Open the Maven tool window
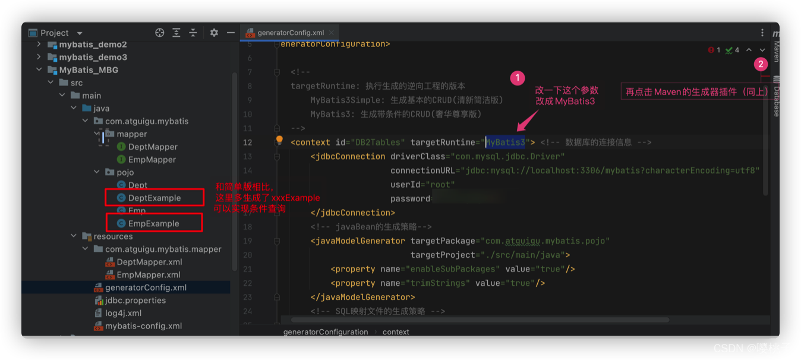Screen dimensions: 801x360 click(x=776, y=47)
